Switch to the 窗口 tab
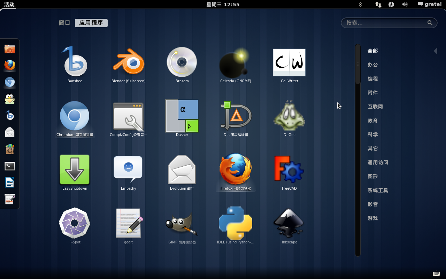Screen dimensions: 446x279 coord(64,23)
